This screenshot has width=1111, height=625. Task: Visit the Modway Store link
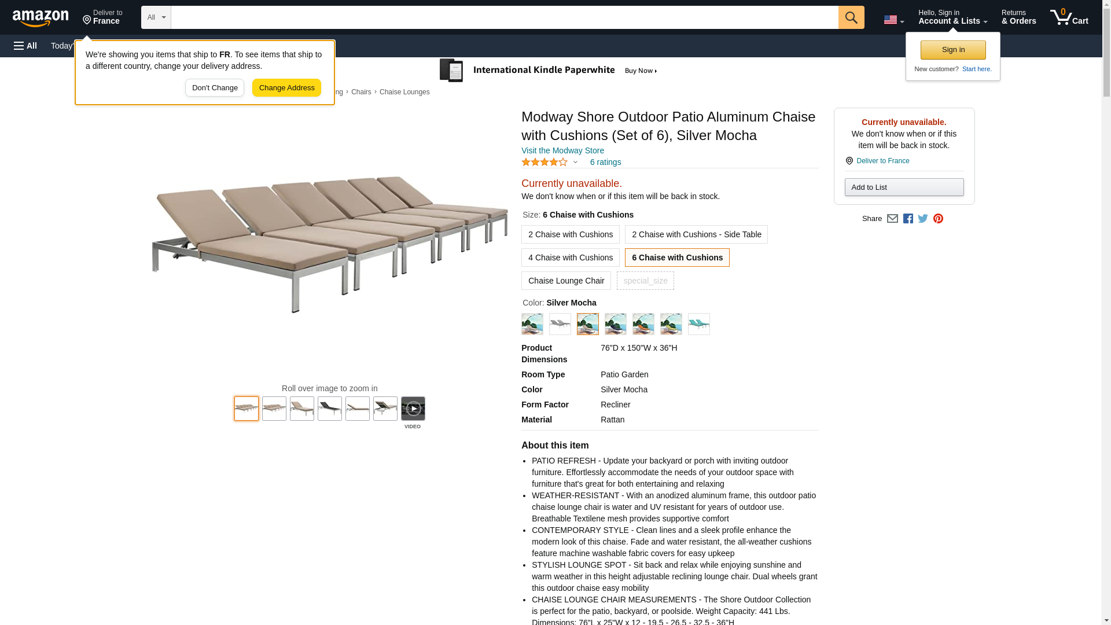(562, 150)
